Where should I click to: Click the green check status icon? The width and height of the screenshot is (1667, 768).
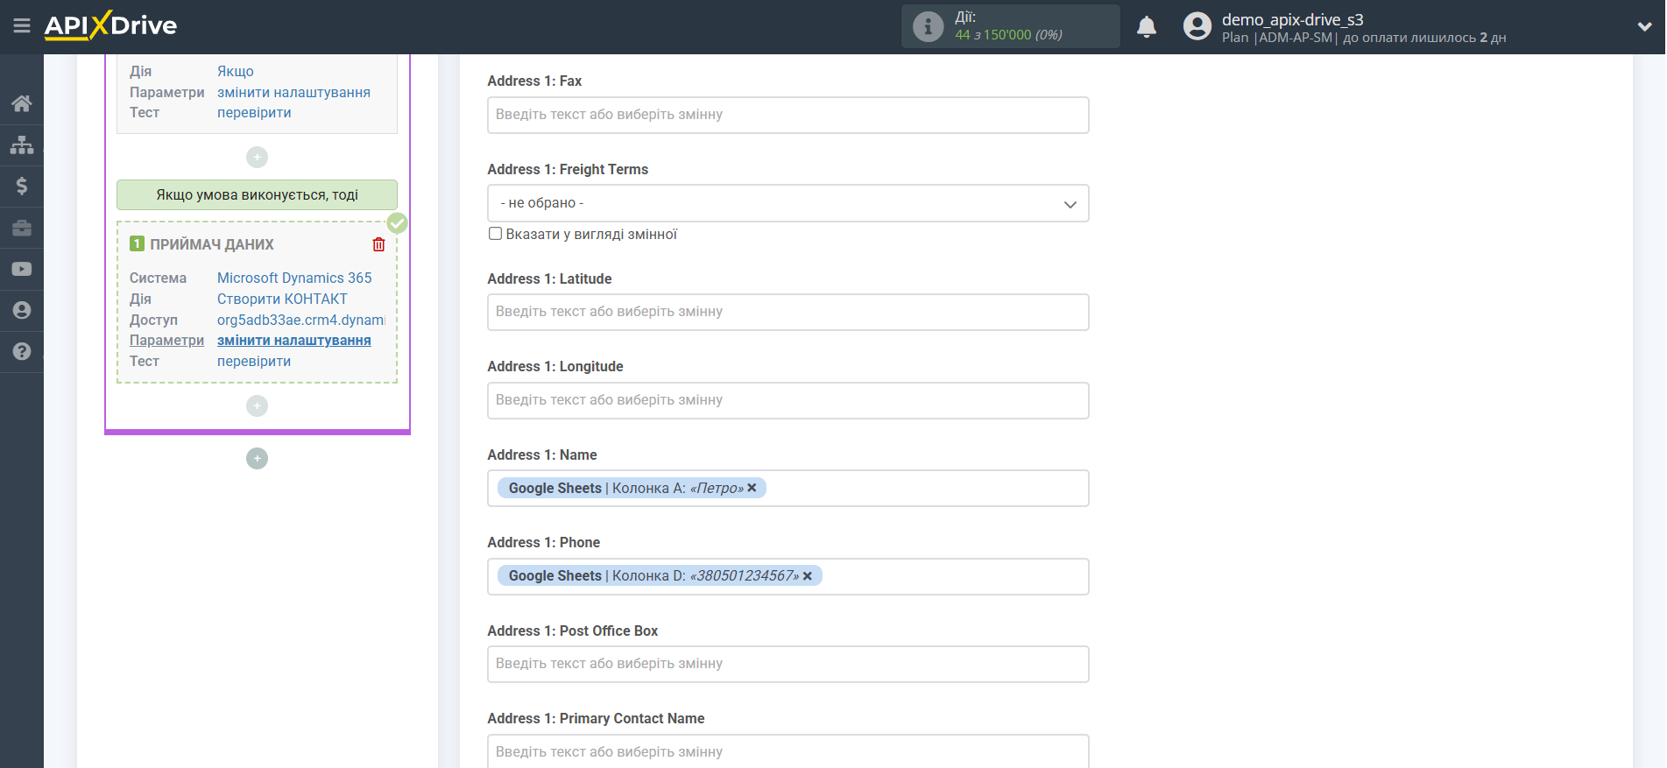(x=397, y=222)
